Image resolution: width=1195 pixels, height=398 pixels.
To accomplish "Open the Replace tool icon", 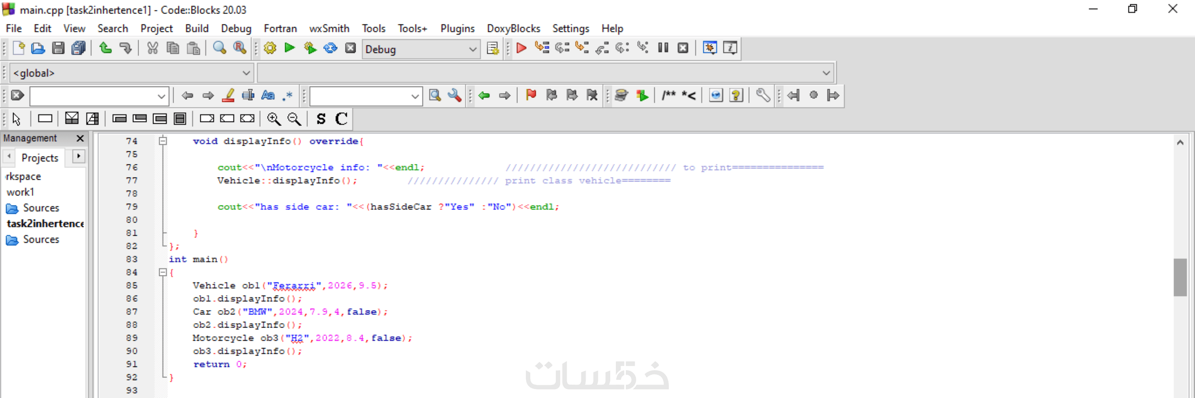I will pyautogui.click(x=240, y=48).
